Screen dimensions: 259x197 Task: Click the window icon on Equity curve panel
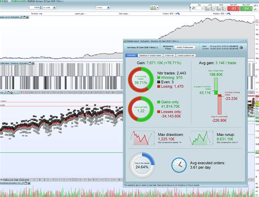tap(24, 17)
